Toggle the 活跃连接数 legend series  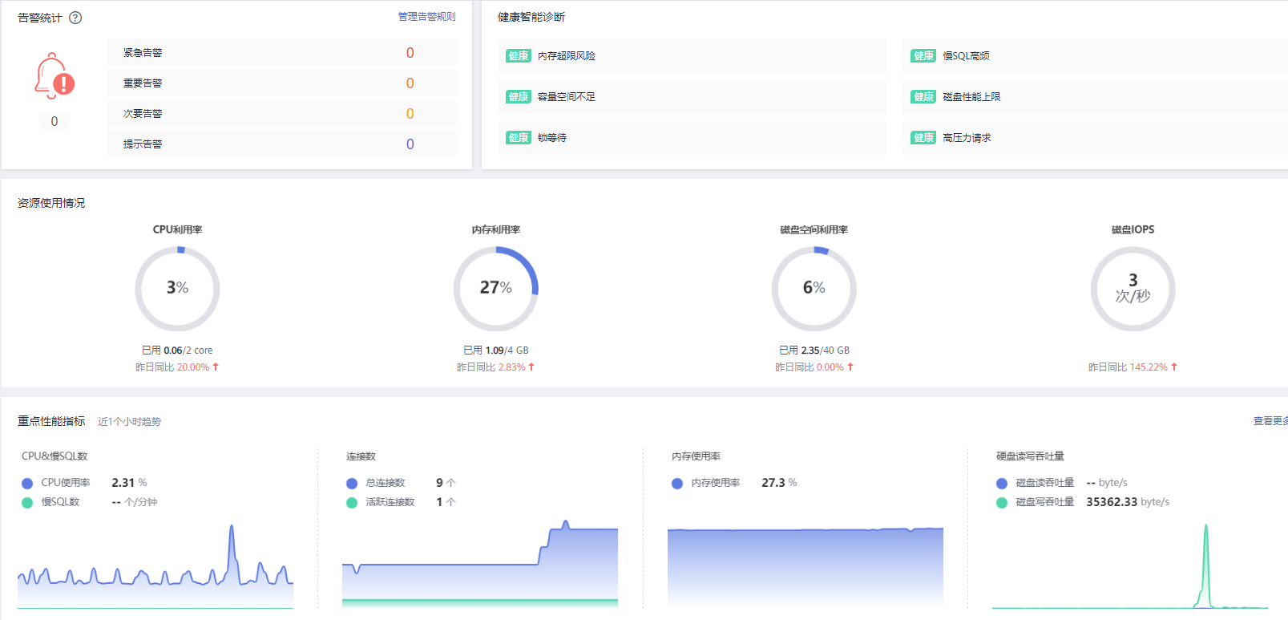(x=381, y=502)
